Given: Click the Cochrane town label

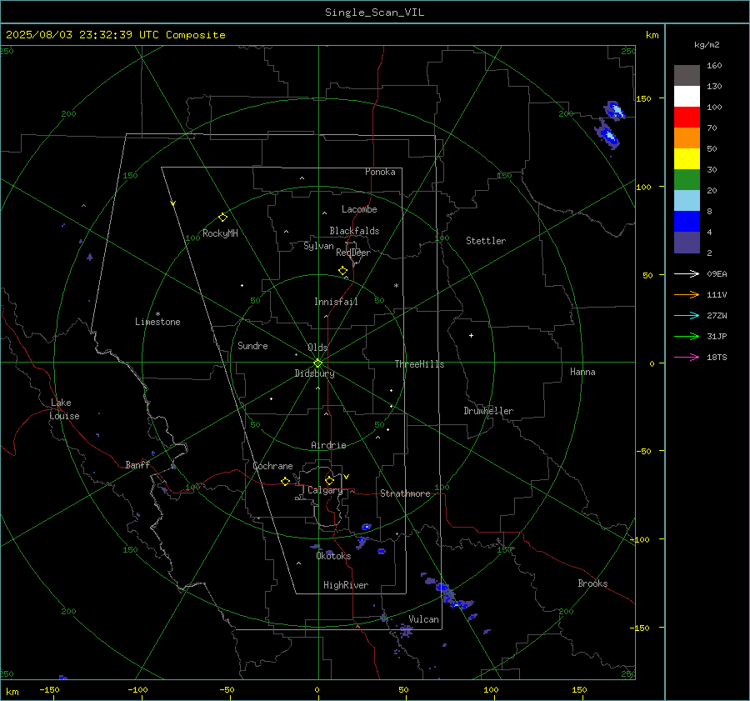Looking at the screenshot, I should click(272, 466).
